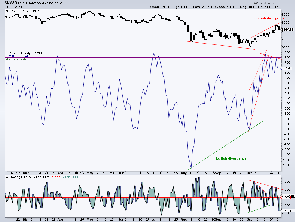Click the 587.40 moving average value tag
Image resolution: width=295 pixels, height=222 pixels.
(x=287, y=68)
